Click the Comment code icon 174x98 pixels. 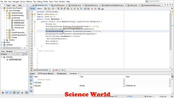(x=99, y=8)
